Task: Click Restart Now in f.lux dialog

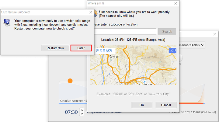Action: (x=55, y=48)
